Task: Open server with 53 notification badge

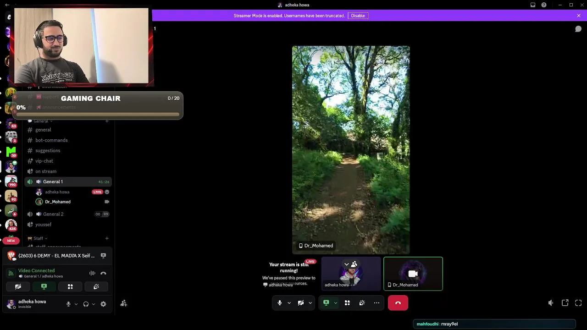Action: [x=11, y=123]
